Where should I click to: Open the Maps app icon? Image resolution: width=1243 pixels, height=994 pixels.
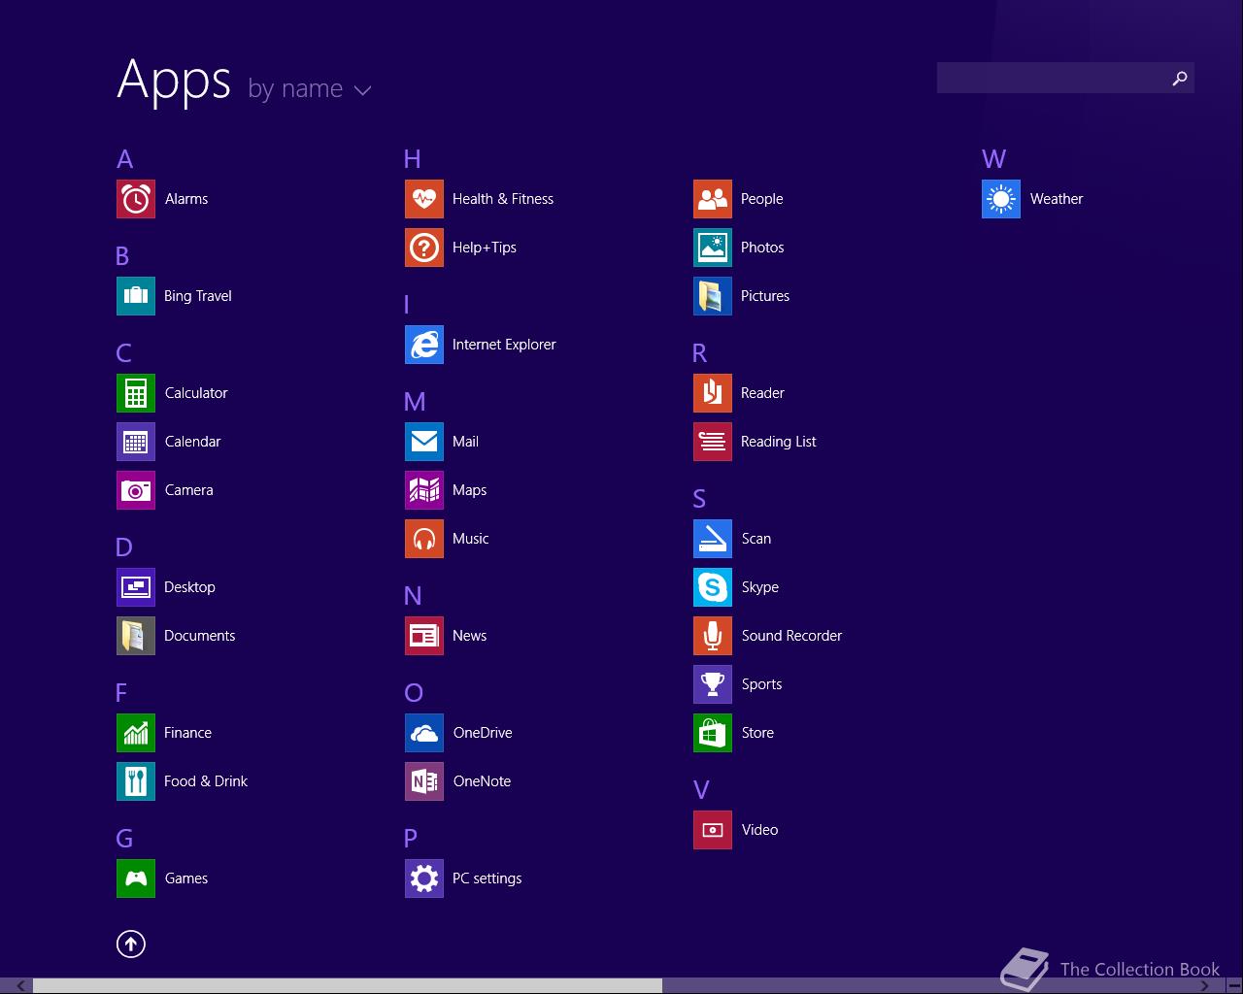[424, 490]
